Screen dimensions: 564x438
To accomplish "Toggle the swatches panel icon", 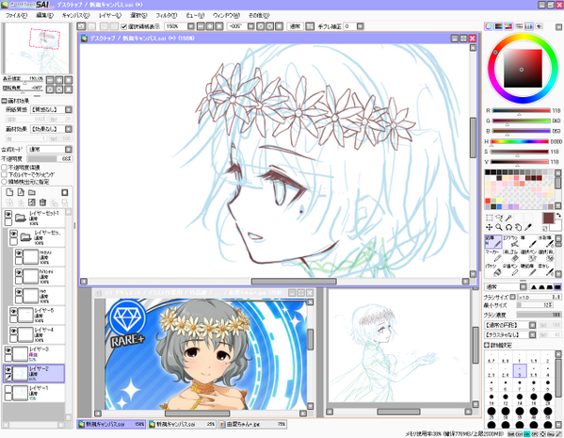I will [x=529, y=26].
